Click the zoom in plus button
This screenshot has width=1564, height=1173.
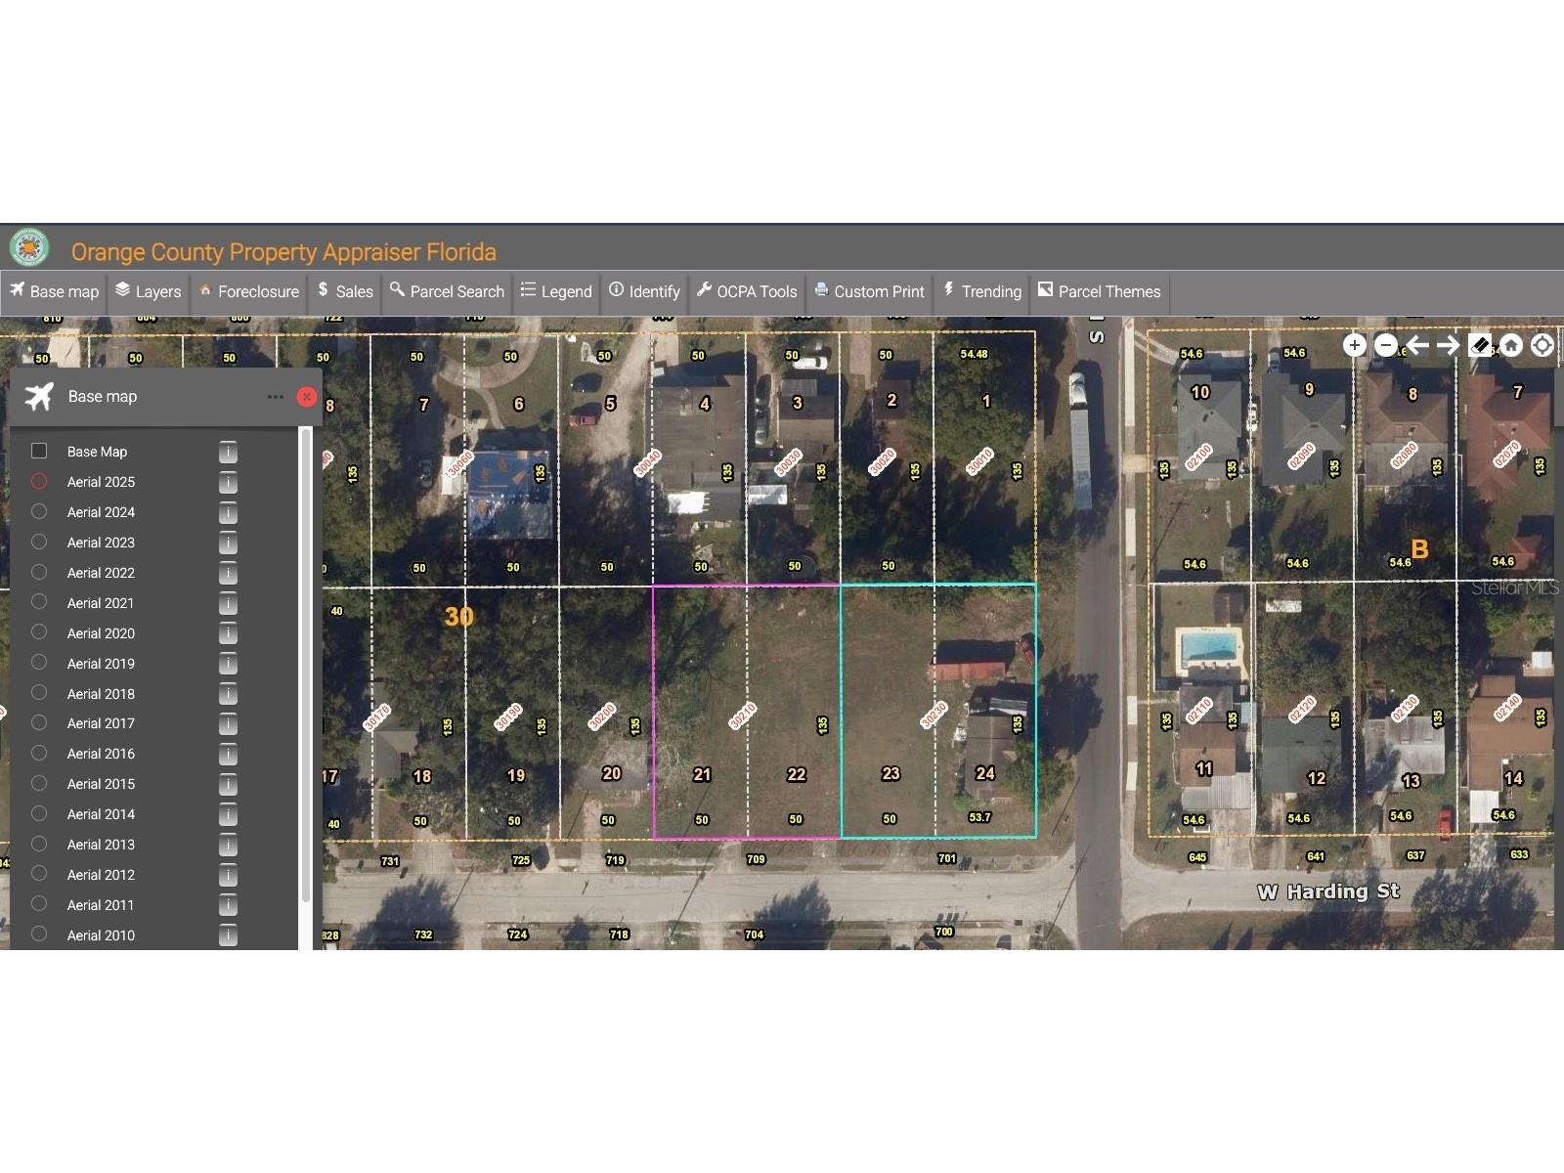click(x=1354, y=345)
